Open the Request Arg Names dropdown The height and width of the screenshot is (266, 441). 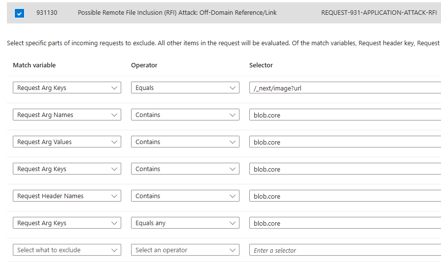pos(67,115)
